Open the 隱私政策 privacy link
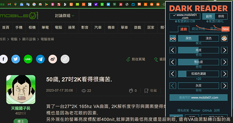This screenshot has height=123, width=233. point(183,110)
